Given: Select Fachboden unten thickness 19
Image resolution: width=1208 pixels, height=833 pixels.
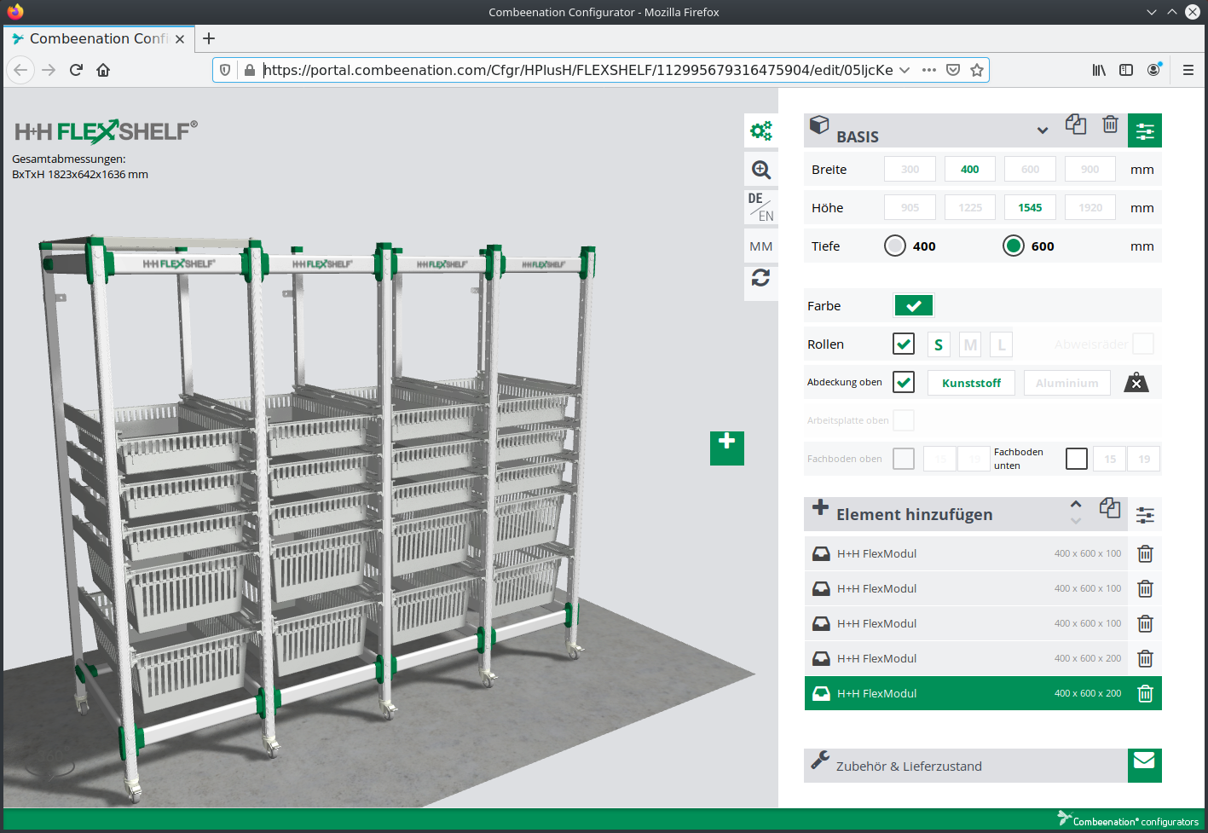Looking at the screenshot, I should (1144, 459).
